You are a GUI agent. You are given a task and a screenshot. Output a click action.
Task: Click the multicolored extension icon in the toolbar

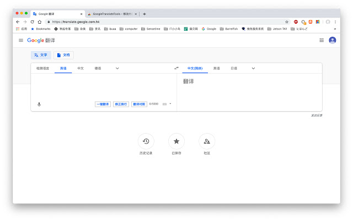coord(318,22)
